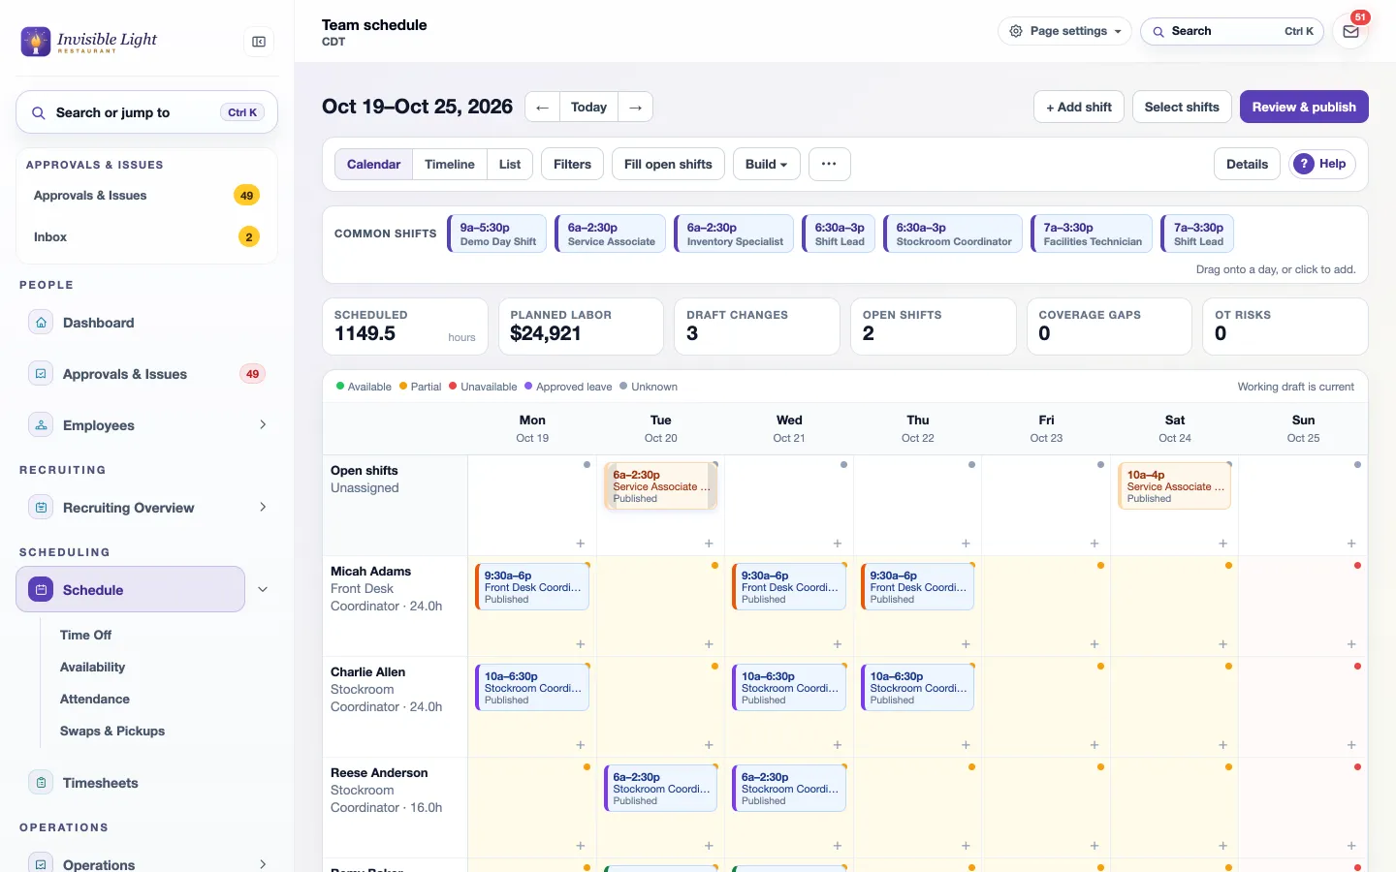Click the Open Shifts stat card
The height and width of the screenshot is (872, 1396).
coord(933,327)
